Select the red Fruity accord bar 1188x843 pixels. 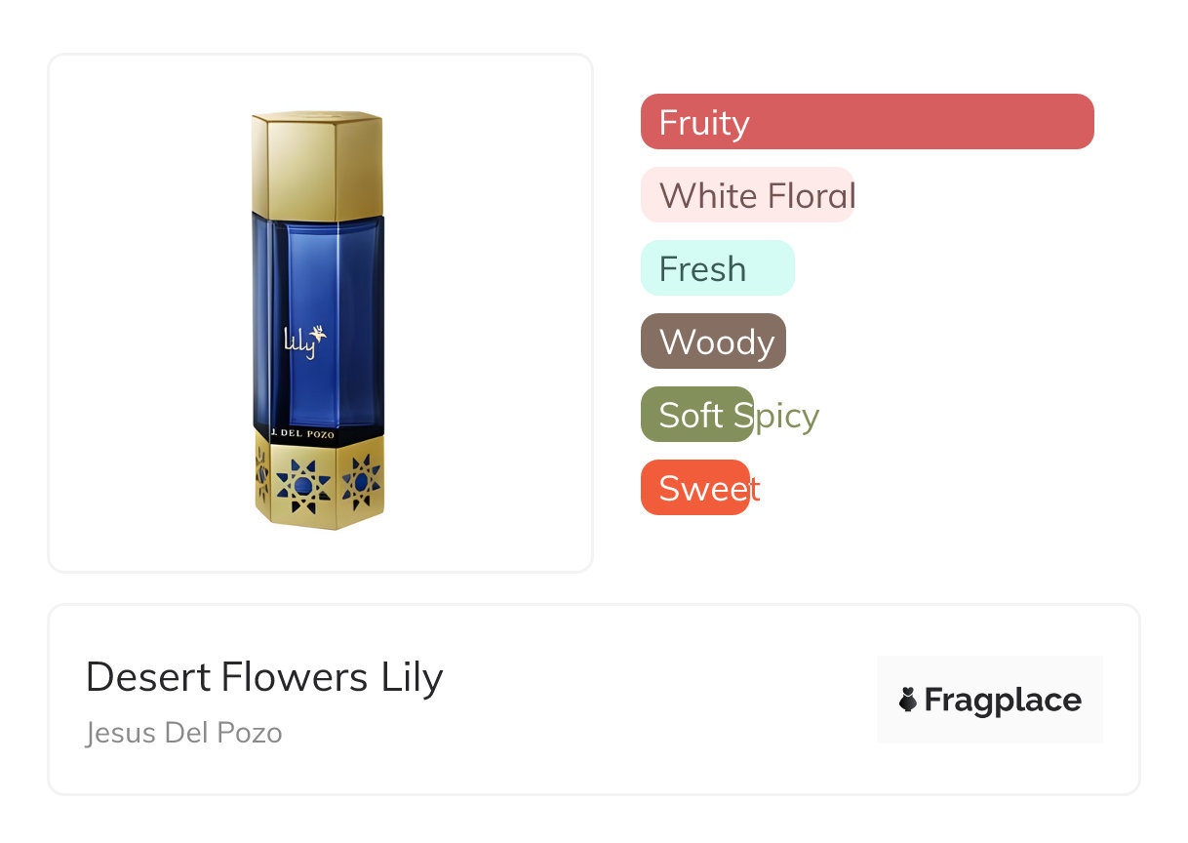866,122
